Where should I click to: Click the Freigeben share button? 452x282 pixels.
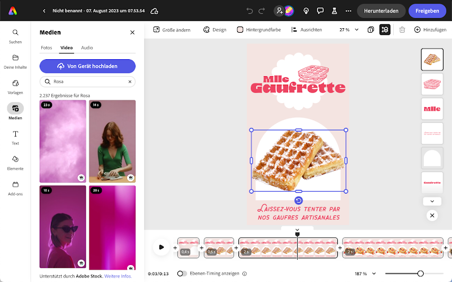coord(427,11)
